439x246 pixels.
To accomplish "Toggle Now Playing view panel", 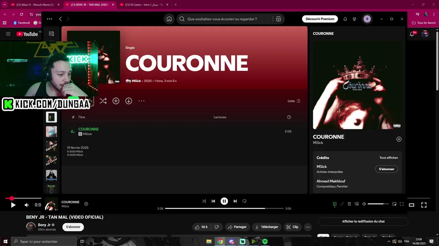I will pyautogui.click(x=335, y=204).
